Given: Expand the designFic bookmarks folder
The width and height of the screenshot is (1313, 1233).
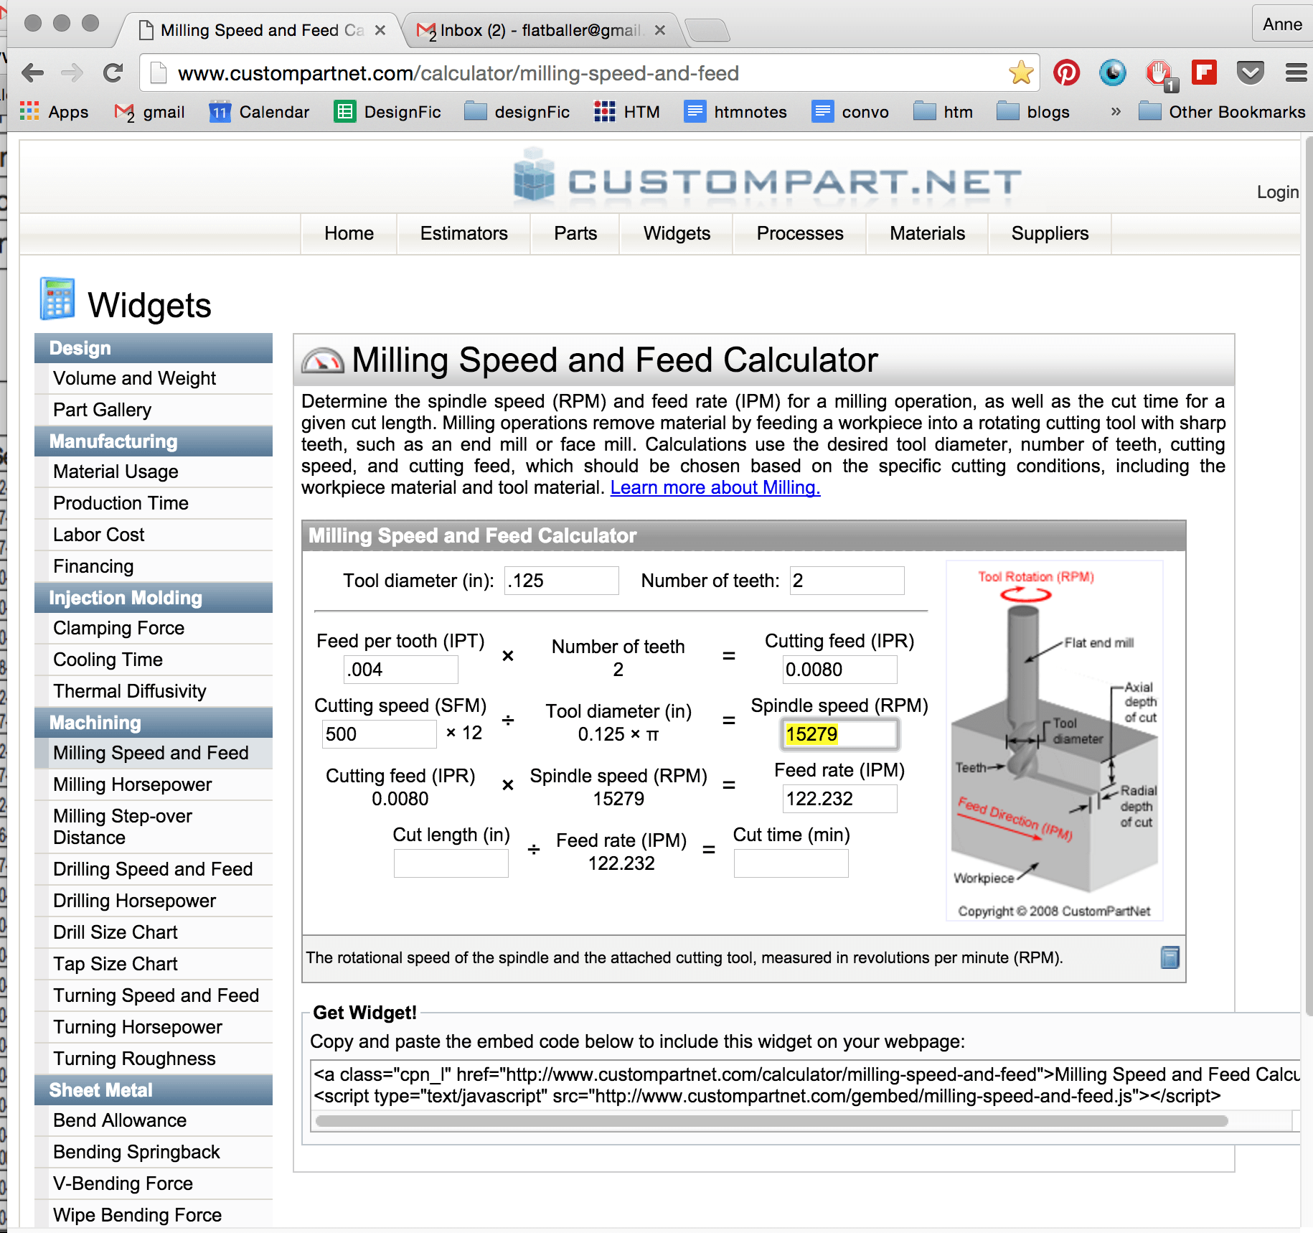Looking at the screenshot, I should [517, 112].
